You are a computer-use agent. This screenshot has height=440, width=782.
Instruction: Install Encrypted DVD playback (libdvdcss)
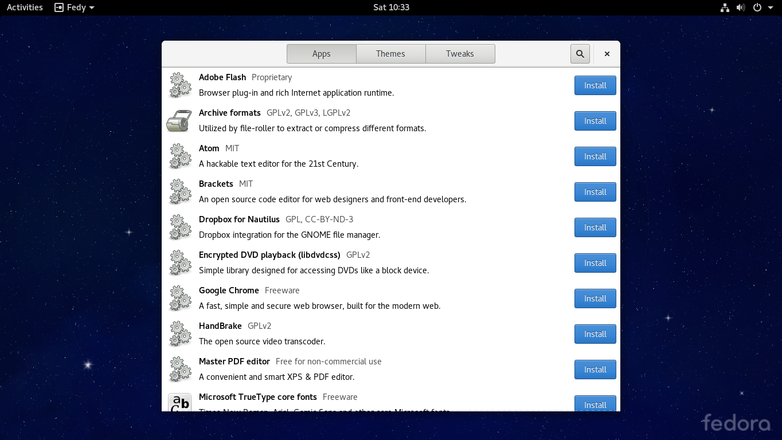coord(595,263)
